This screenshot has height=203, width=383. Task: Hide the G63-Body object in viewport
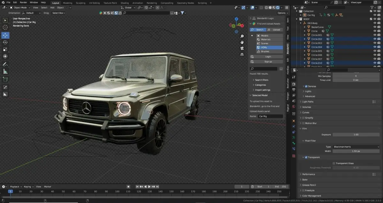(375, 23)
